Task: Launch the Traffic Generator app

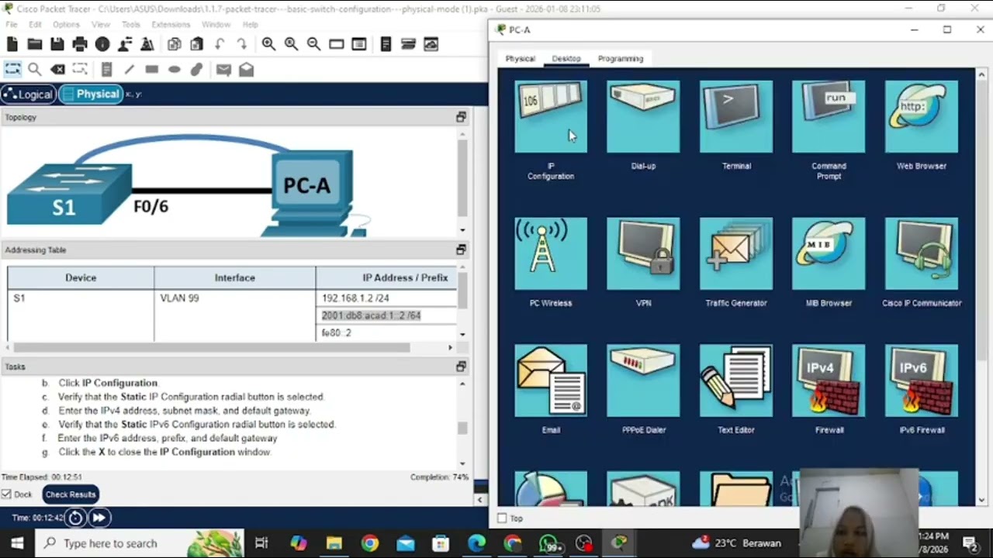Action: tap(736, 253)
